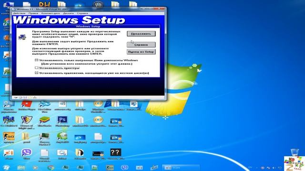Enable the install printers checkbox
Image resolution: width=305 pixels, height=171 pixels.
[x=36, y=68]
